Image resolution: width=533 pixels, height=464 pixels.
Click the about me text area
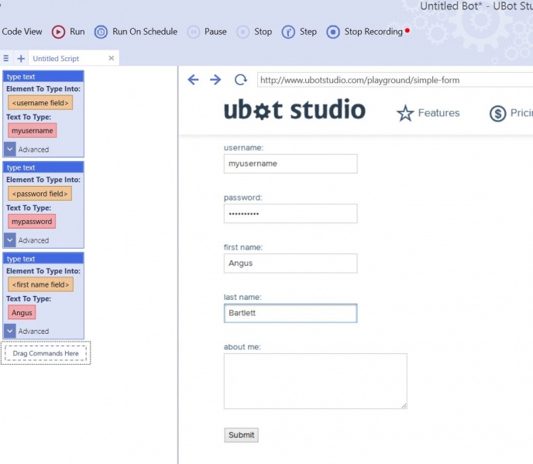coord(315,381)
